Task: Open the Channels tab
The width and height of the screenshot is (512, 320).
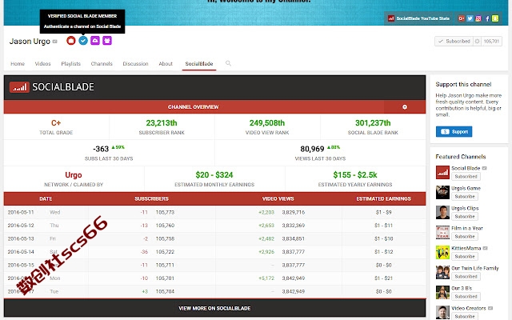Action: point(102,64)
